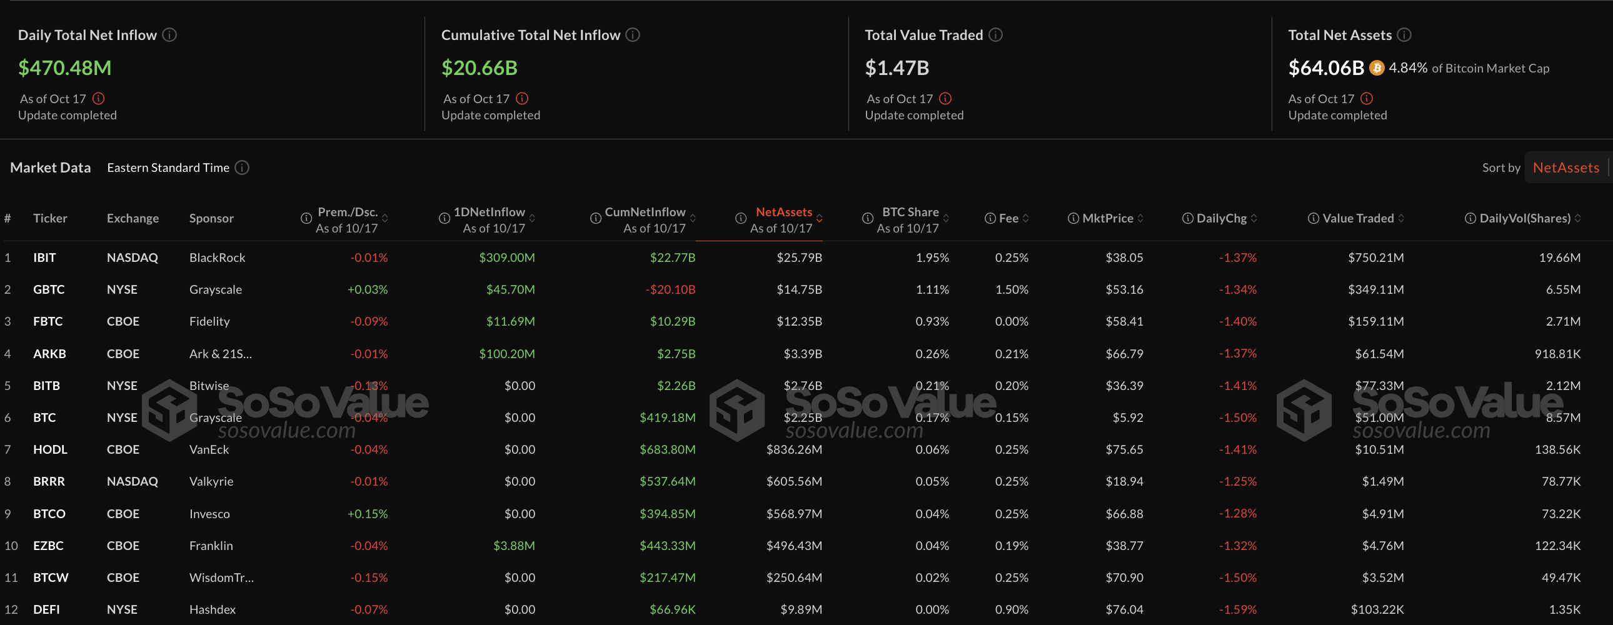Image resolution: width=1613 pixels, height=625 pixels.
Task: Open the IBIT ticker row
Action: [x=806, y=257]
